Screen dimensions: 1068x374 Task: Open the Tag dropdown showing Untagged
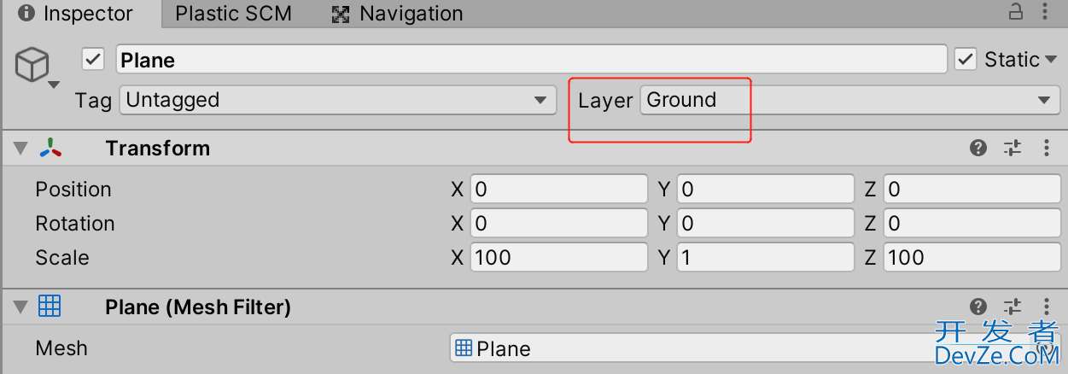(336, 100)
